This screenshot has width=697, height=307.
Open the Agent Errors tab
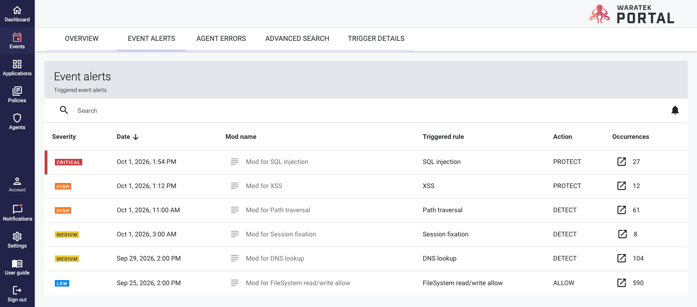221,39
